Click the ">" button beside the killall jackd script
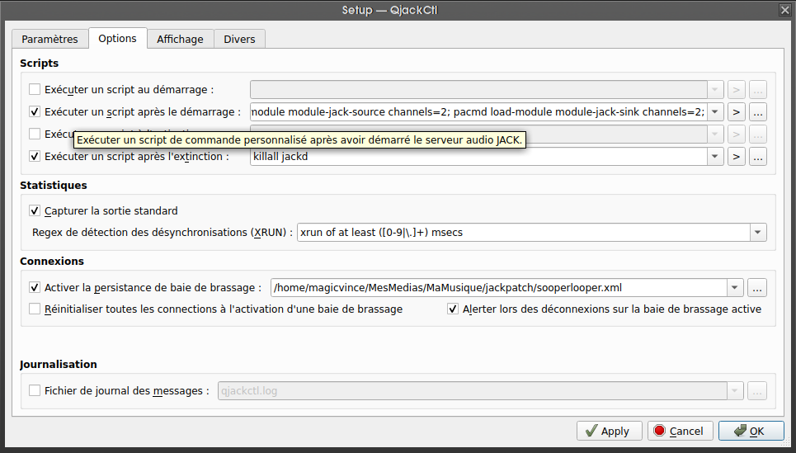Image resolution: width=796 pixels, height=453 pixels. [x=737, y=156]
